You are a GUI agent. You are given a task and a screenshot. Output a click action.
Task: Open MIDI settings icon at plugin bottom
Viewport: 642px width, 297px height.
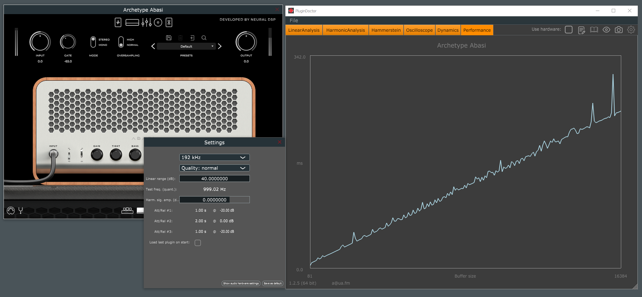11,211
